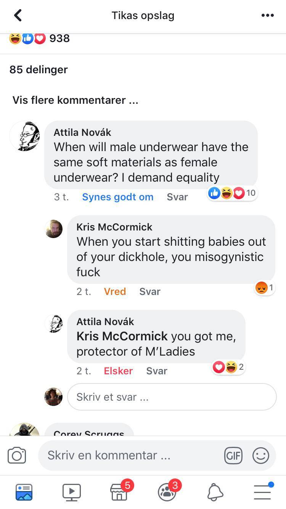Toggle the "Vred" reaction on Kris's comment

tap(115, 292)
